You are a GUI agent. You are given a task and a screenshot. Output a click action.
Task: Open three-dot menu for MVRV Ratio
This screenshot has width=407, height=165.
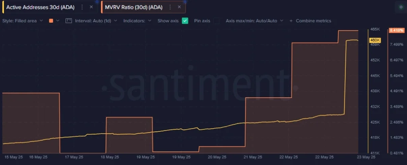pos(170,7)
